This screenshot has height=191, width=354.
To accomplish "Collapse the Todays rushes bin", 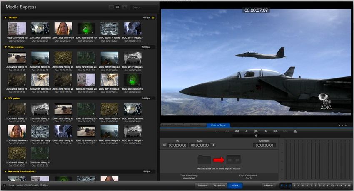I will pyautogui.click(x=5, y=47).
